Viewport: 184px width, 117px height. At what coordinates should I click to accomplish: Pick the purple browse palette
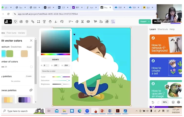(x=24, y=100)
